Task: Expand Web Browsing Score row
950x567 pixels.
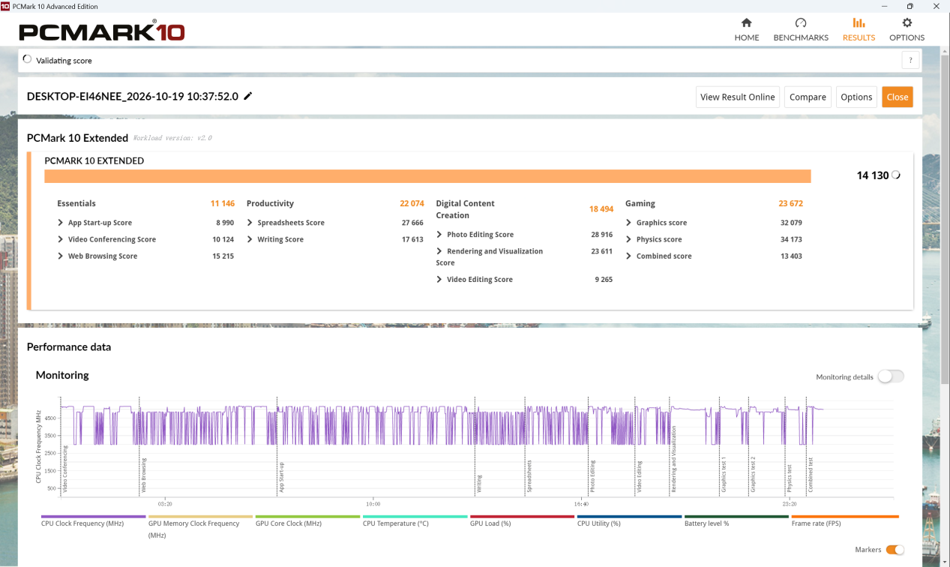Action: click(61, 256)
